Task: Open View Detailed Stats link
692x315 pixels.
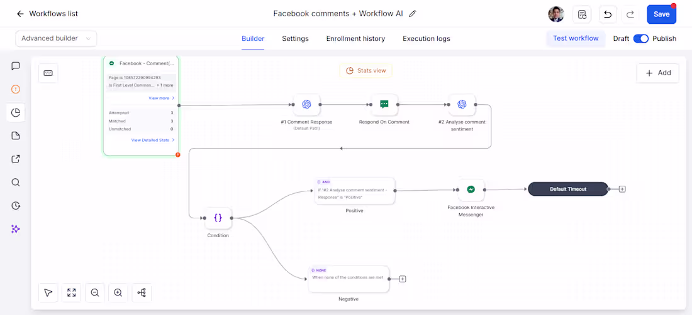Action: coord(153,140)
